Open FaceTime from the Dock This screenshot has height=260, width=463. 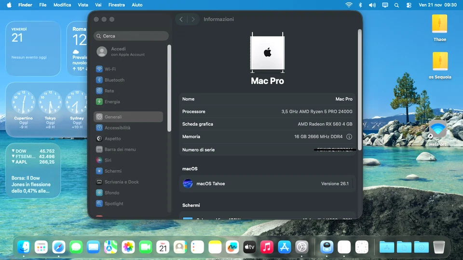coord(145,247)
